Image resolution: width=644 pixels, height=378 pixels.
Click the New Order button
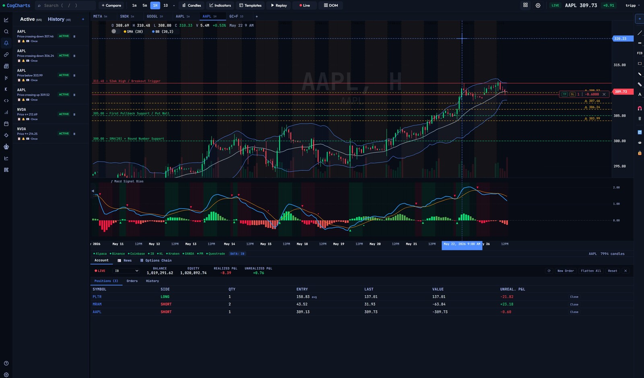click(566, 271)
